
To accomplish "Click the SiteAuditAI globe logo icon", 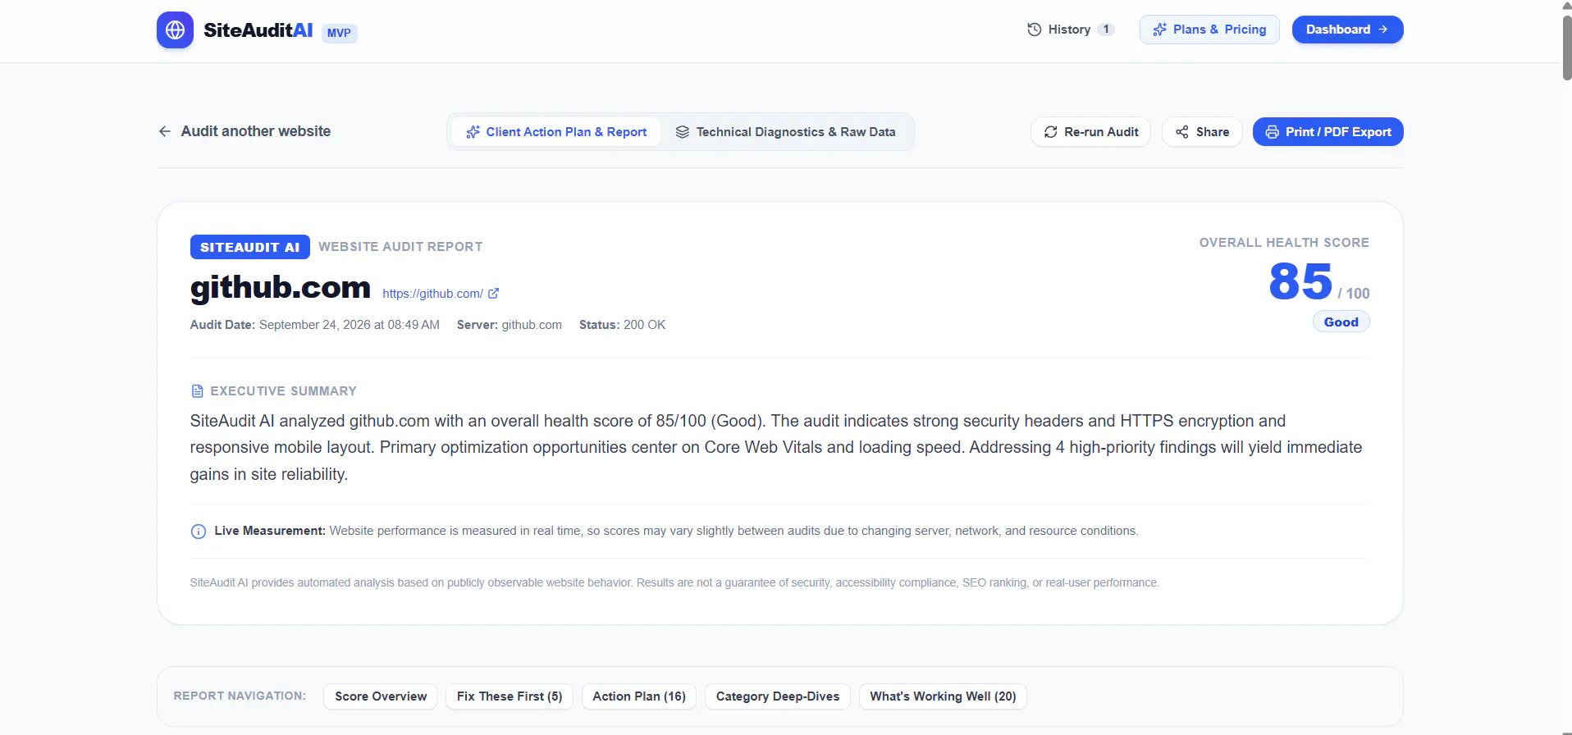I will pyautogui.click(x=175, y=30).
